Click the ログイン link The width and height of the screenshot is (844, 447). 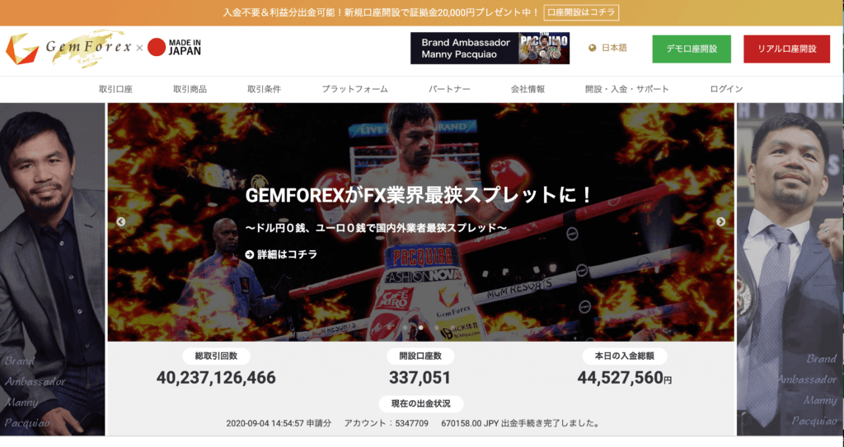coord(726,89)
